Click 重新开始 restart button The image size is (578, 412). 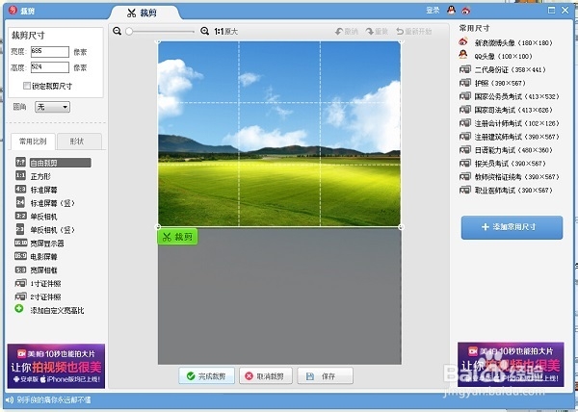[413, 32]
